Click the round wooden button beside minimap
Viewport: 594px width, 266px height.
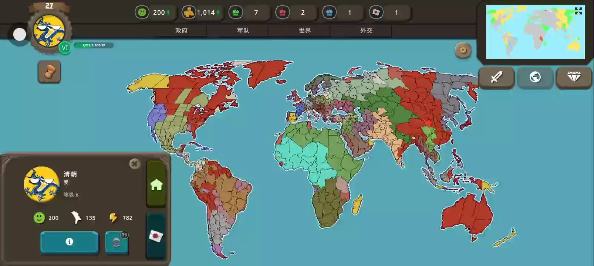coord(463,50)
